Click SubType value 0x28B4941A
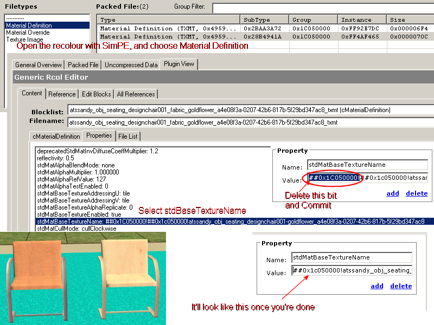The height and width of the screenshot is (325, 434). pos(263,36)
